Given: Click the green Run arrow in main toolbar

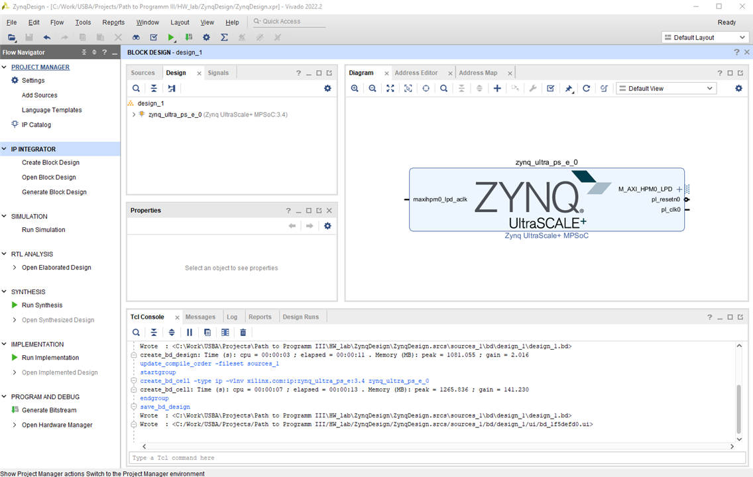Looking at the screenshot, I should pos(171,38).
